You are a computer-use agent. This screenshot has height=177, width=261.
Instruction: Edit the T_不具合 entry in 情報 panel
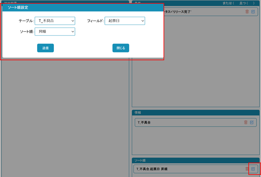[x=252, y=122]
